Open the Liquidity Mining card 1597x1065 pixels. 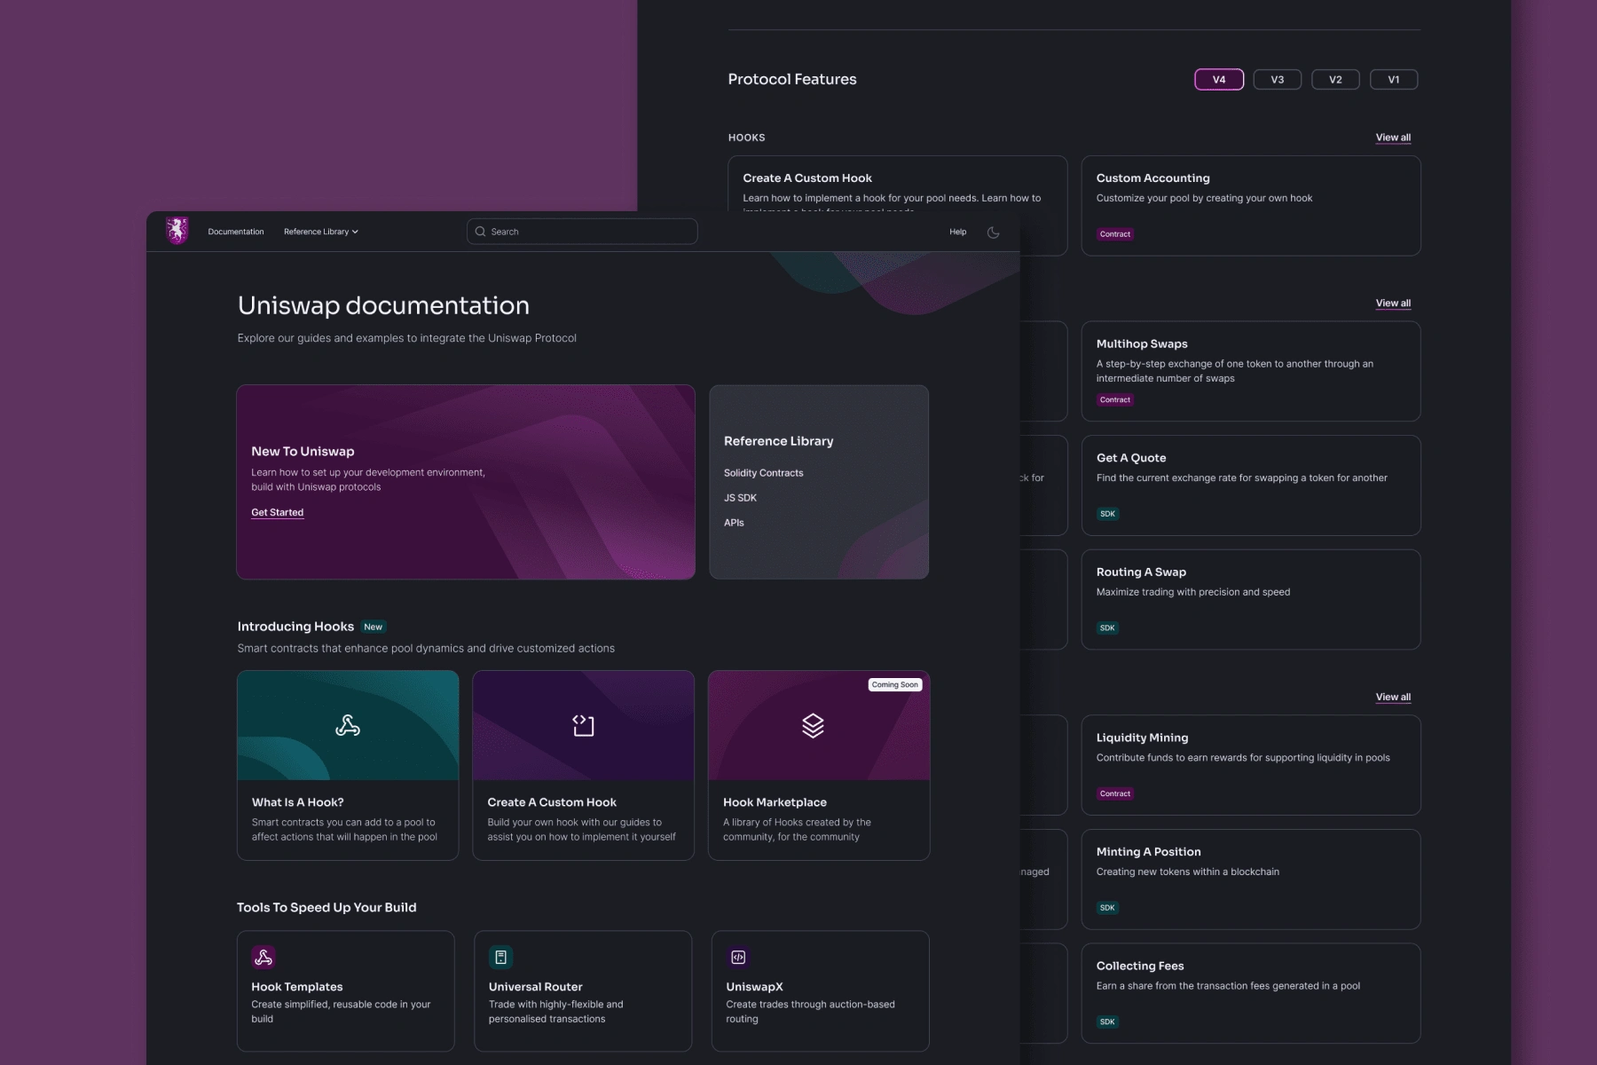(1251, 765)
